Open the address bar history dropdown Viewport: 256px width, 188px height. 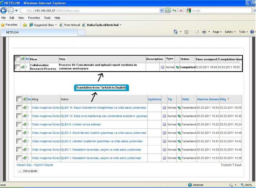coord(161,11)
